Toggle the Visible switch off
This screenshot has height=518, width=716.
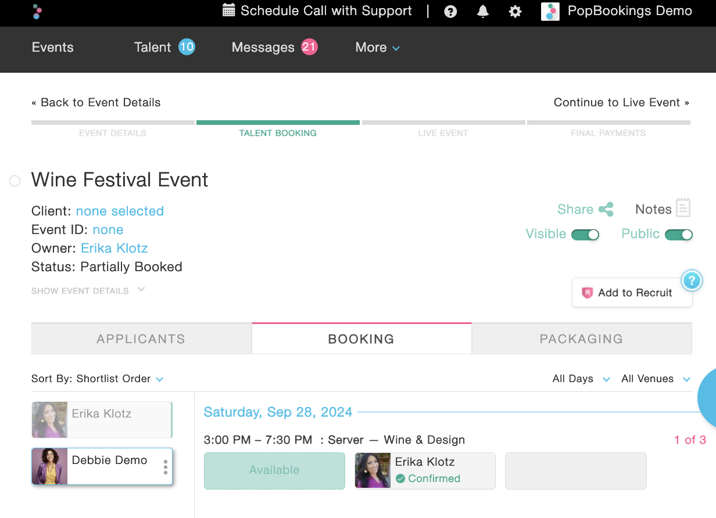585,235
